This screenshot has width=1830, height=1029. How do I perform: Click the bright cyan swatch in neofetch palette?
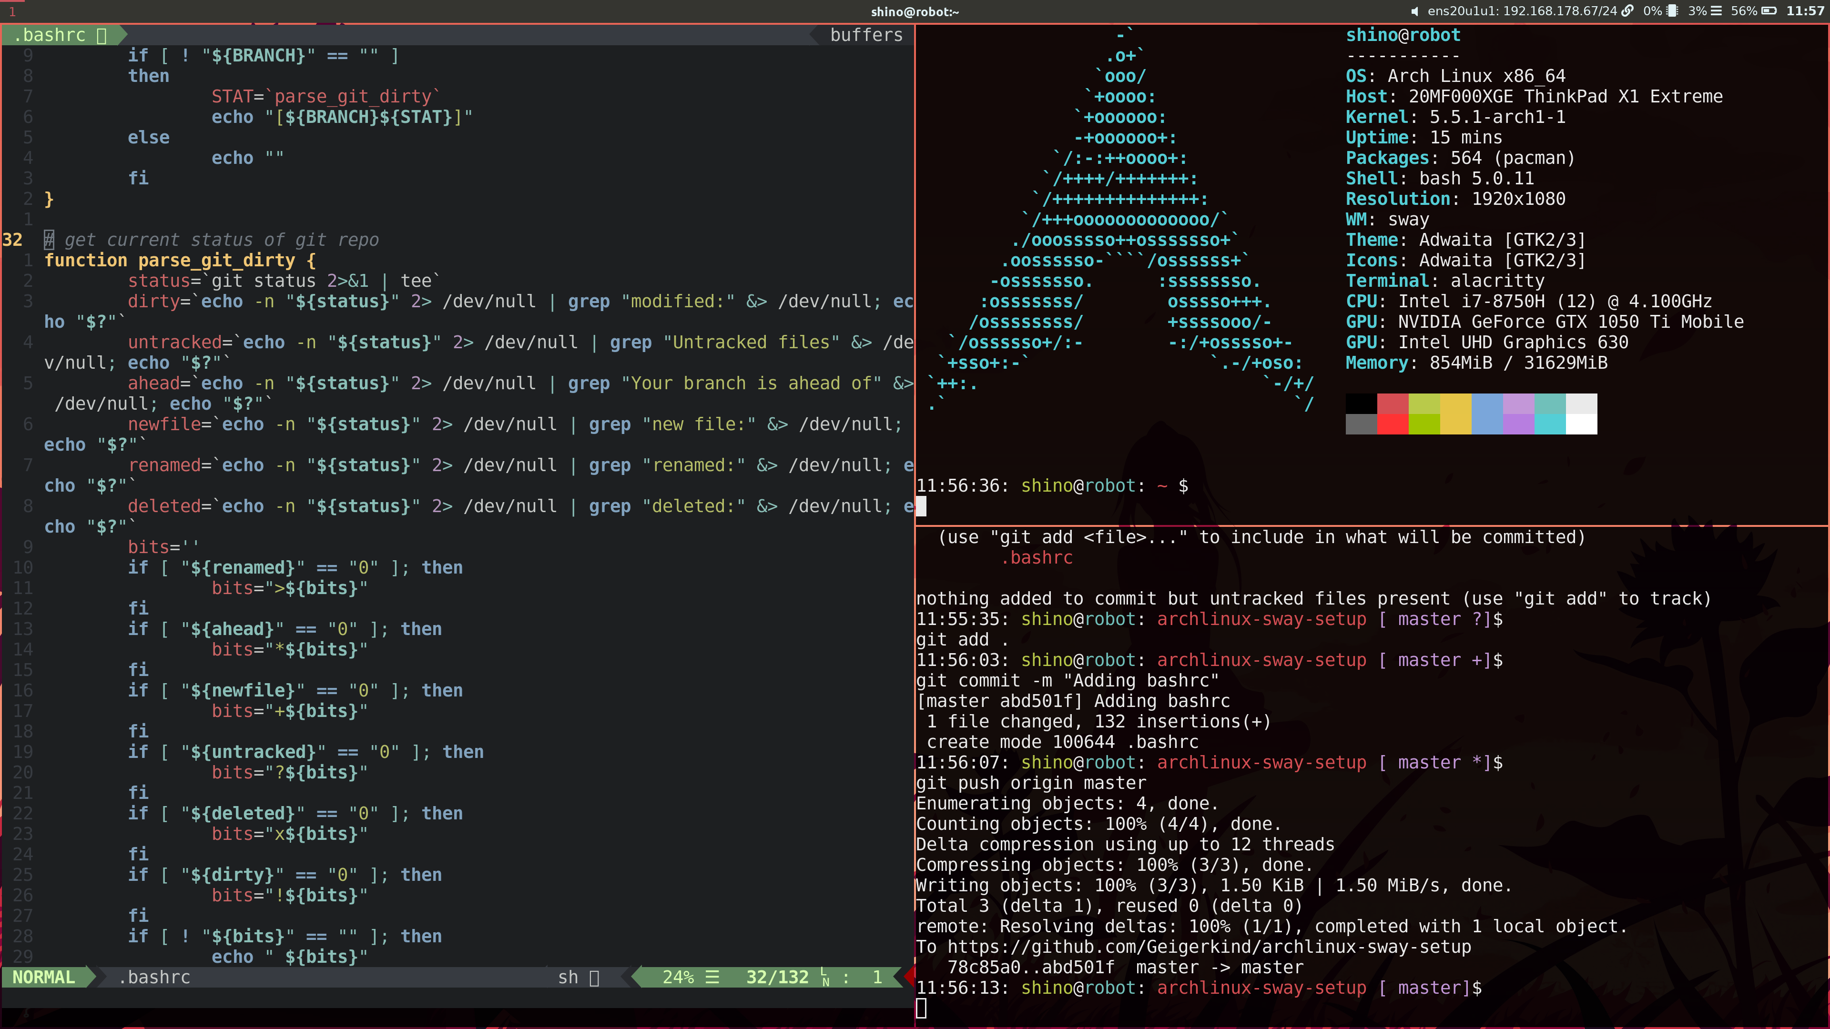(x=1549, y=424)
